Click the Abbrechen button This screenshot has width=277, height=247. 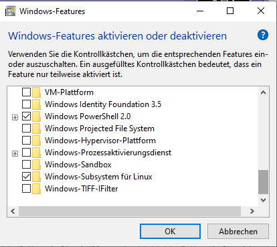pyautogui.click(x=238, y=232)
